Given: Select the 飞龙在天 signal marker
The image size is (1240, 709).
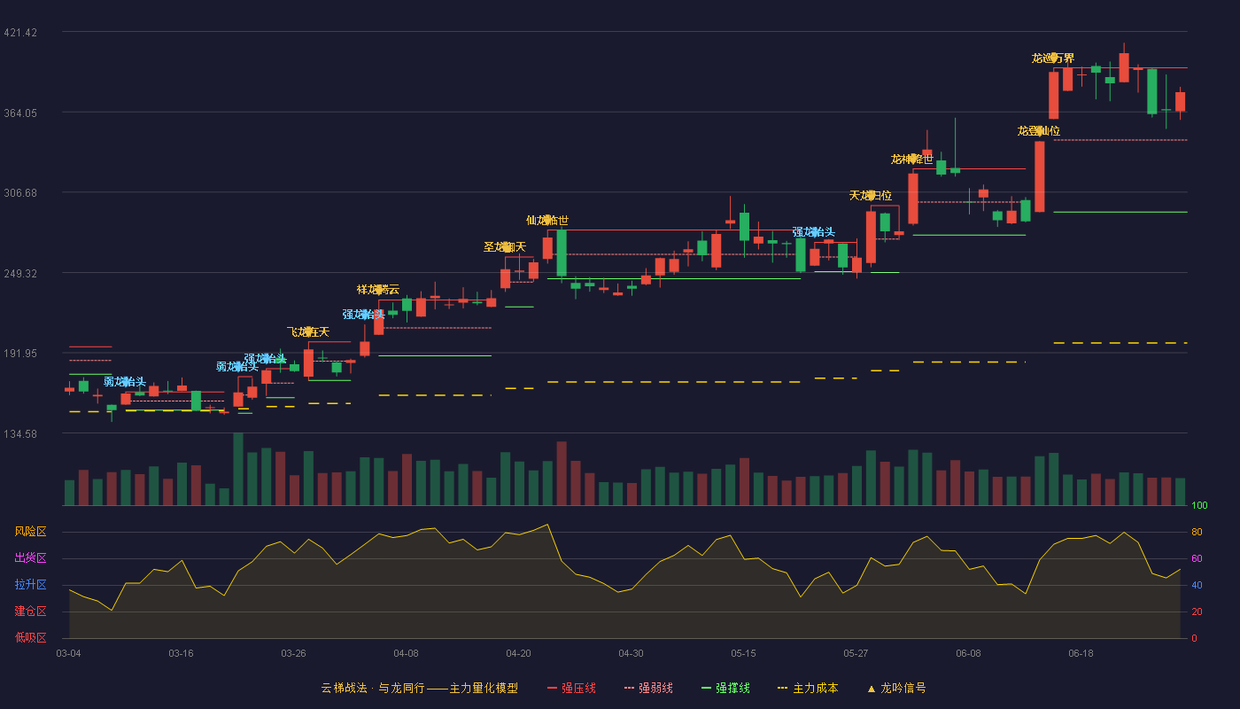Looking at the screenshot, I should (308, 332).
